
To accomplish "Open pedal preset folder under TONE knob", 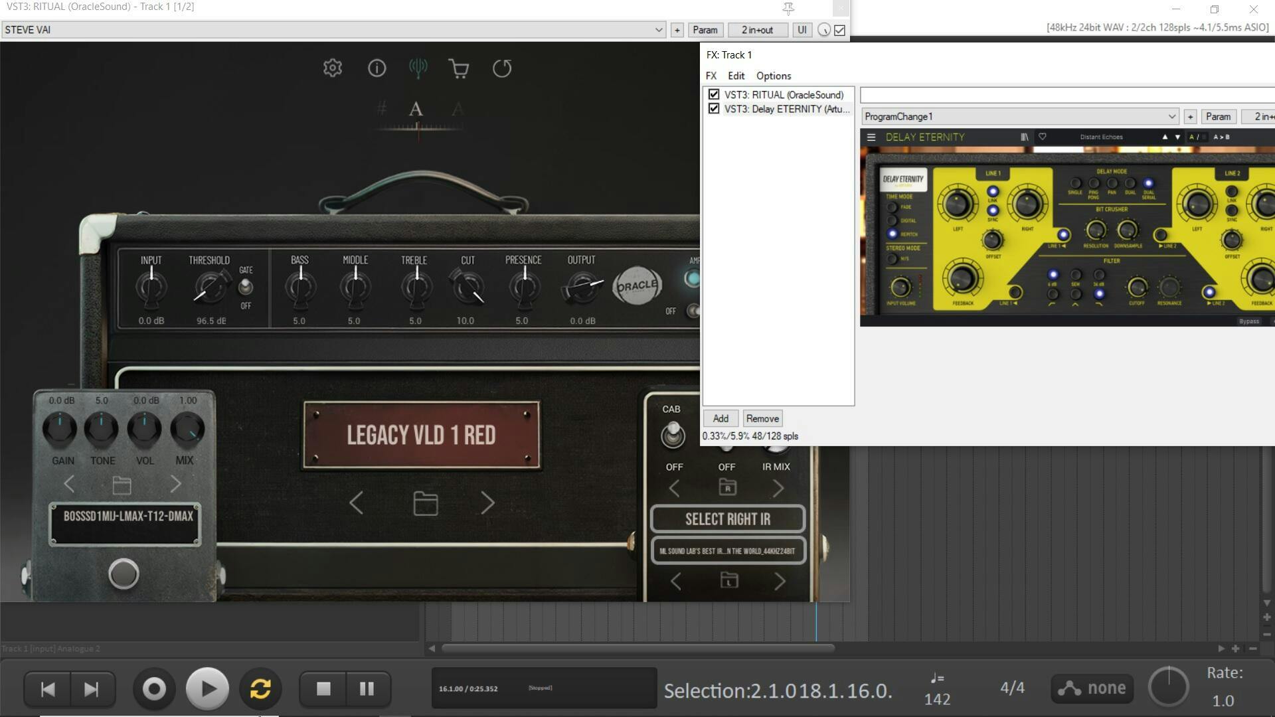I will tap(122, 485).
